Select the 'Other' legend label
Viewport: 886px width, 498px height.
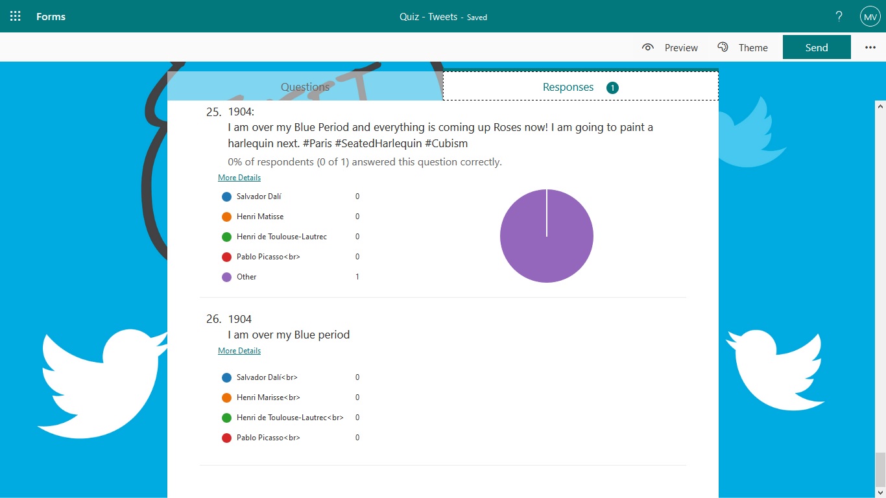246,277
